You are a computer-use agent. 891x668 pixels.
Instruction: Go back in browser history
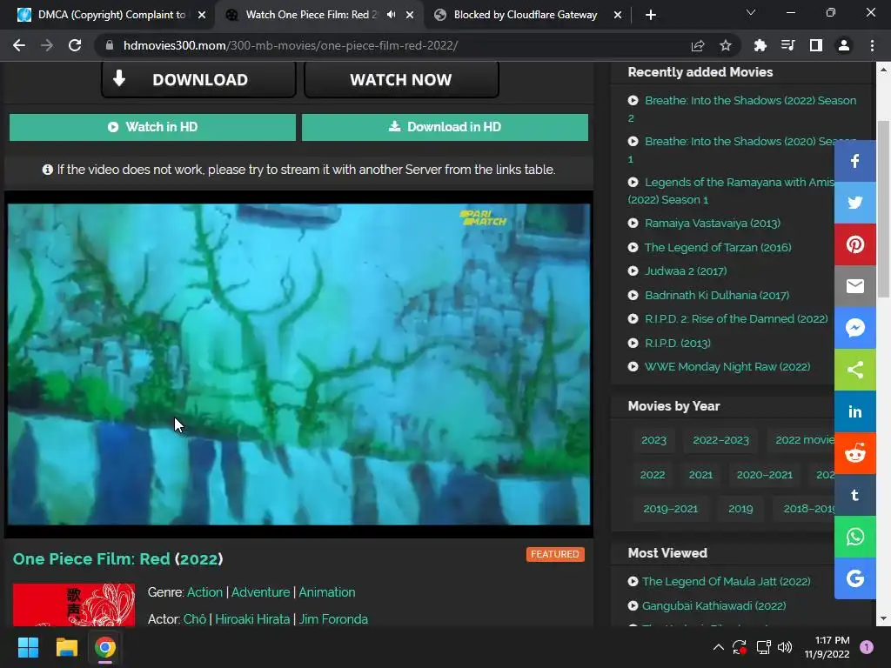pyautogui.click(x=19, y=45)
